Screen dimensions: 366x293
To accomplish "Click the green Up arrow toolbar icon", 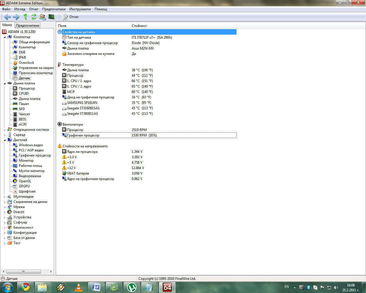I will click(25, 17).
